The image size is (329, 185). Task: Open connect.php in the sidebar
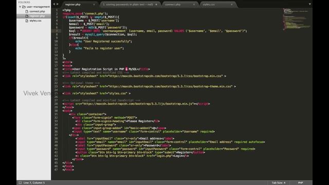pyautogui.click(x=37, y=11)
